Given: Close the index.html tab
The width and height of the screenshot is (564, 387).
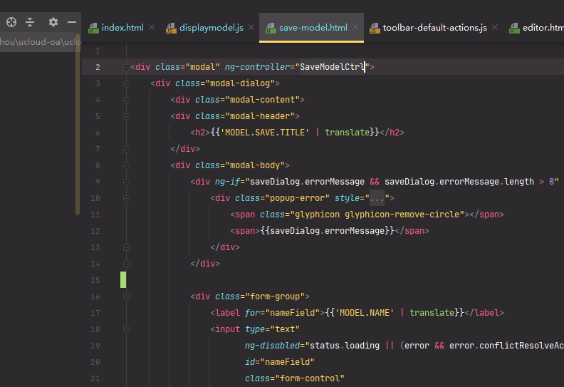Looking at the screenshot, I should tap(152, 27).
